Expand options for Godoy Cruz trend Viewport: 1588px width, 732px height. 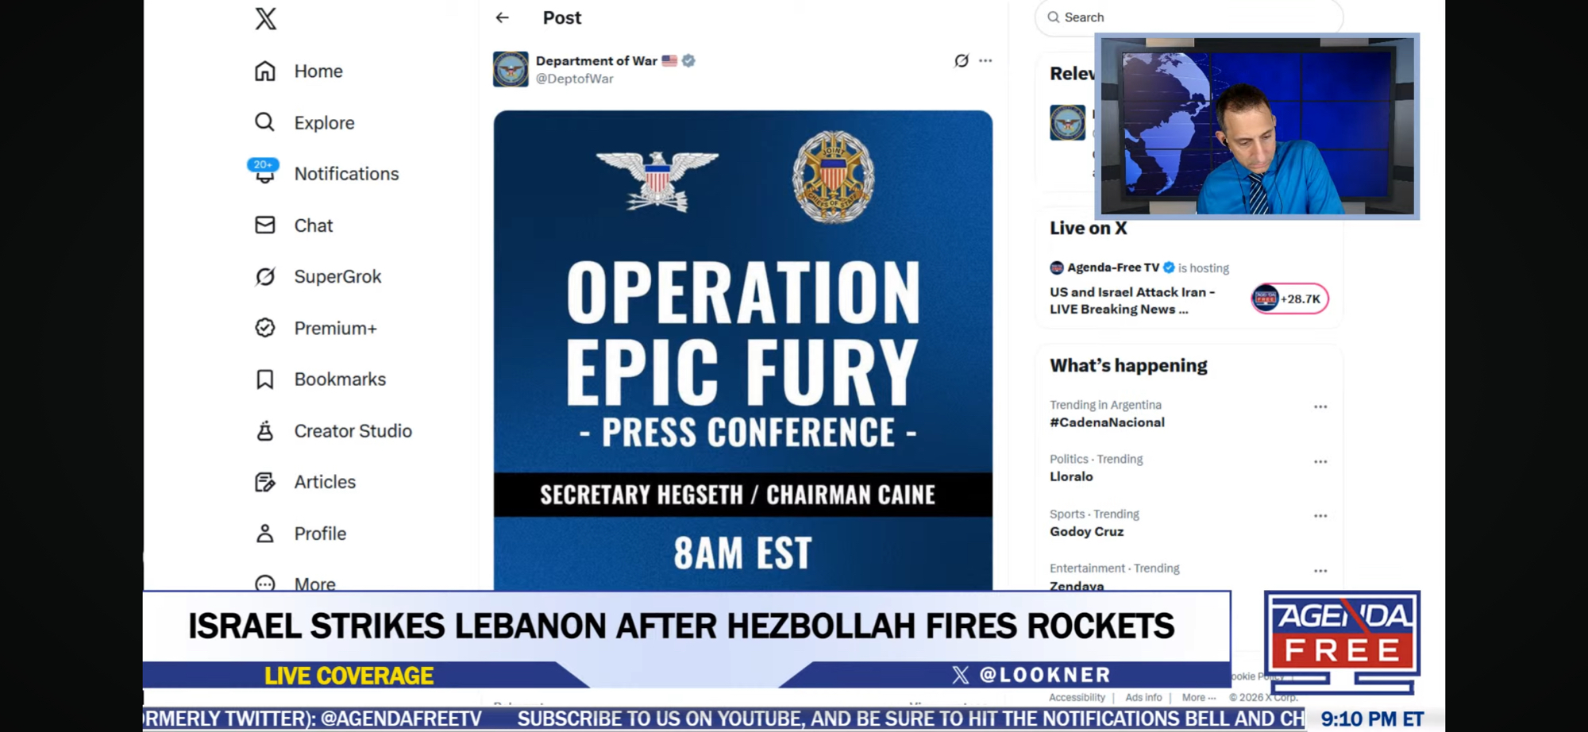point(1320,515)
